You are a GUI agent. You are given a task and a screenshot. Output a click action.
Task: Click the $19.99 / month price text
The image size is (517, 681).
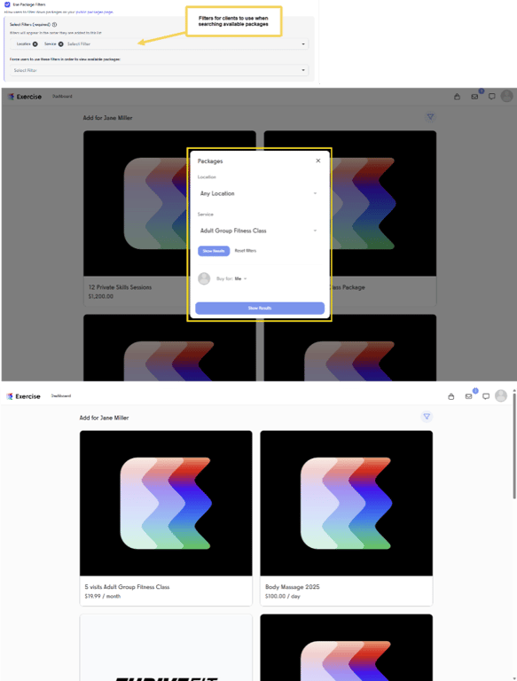coord(103,596)
